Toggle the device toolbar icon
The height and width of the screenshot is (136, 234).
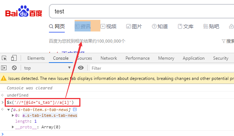[x=14, y=58]
